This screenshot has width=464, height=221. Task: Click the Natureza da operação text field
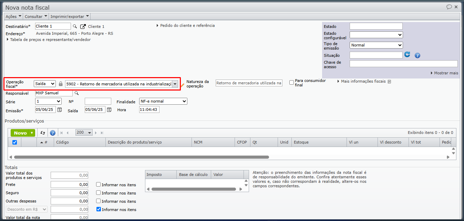[x=249, y=83]
